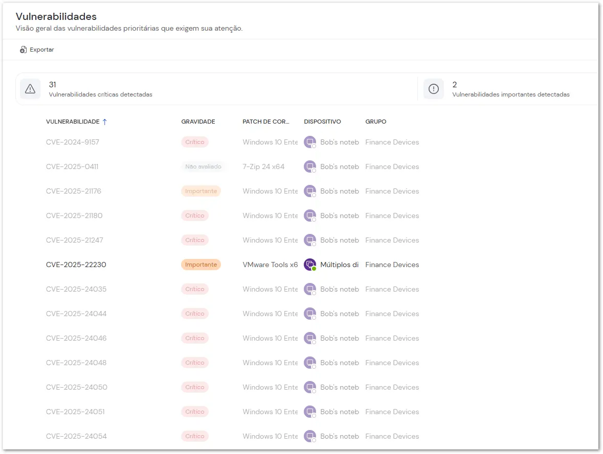The width and height of the screenshot is (603, 454).
Task: Click Crítico badge for CVE-2024-9157
Action: (x=194, y=142)
